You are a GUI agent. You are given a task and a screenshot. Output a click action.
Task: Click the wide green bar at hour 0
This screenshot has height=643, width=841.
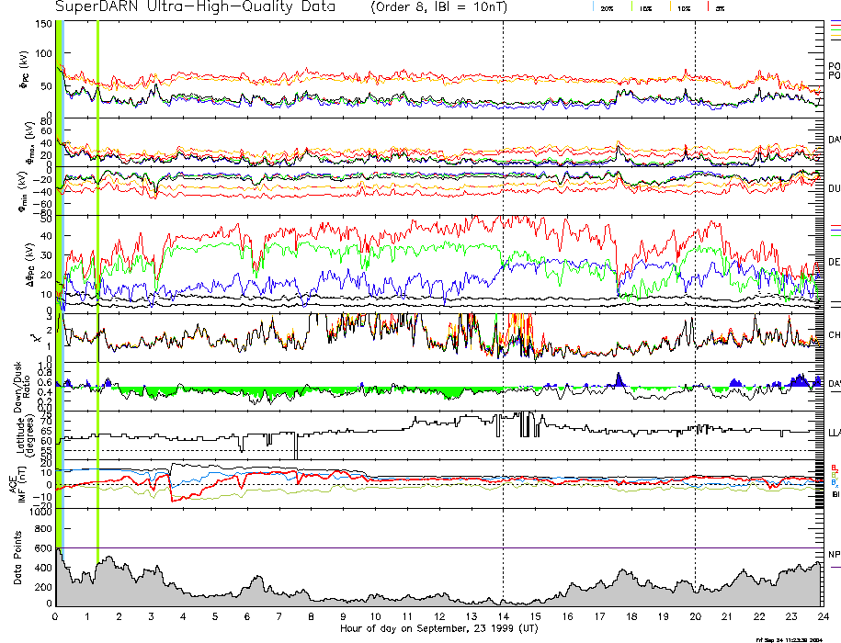[59, 276]
